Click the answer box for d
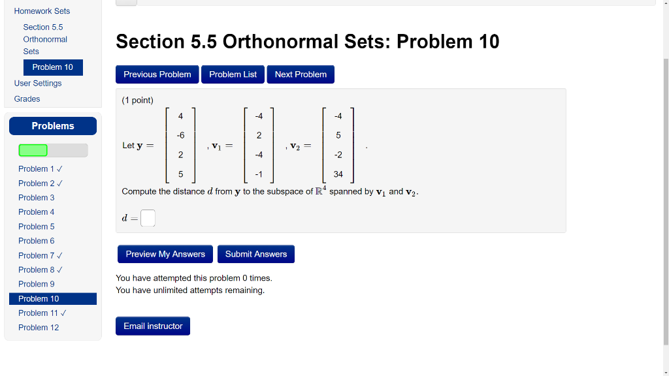669x376 pixels. (x=148, y=218)
